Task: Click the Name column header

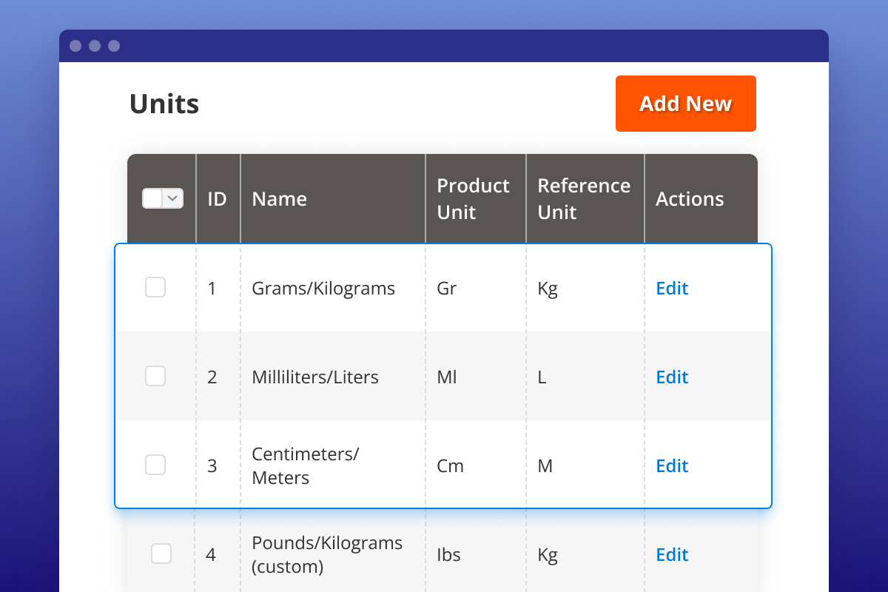Action: 279,199
